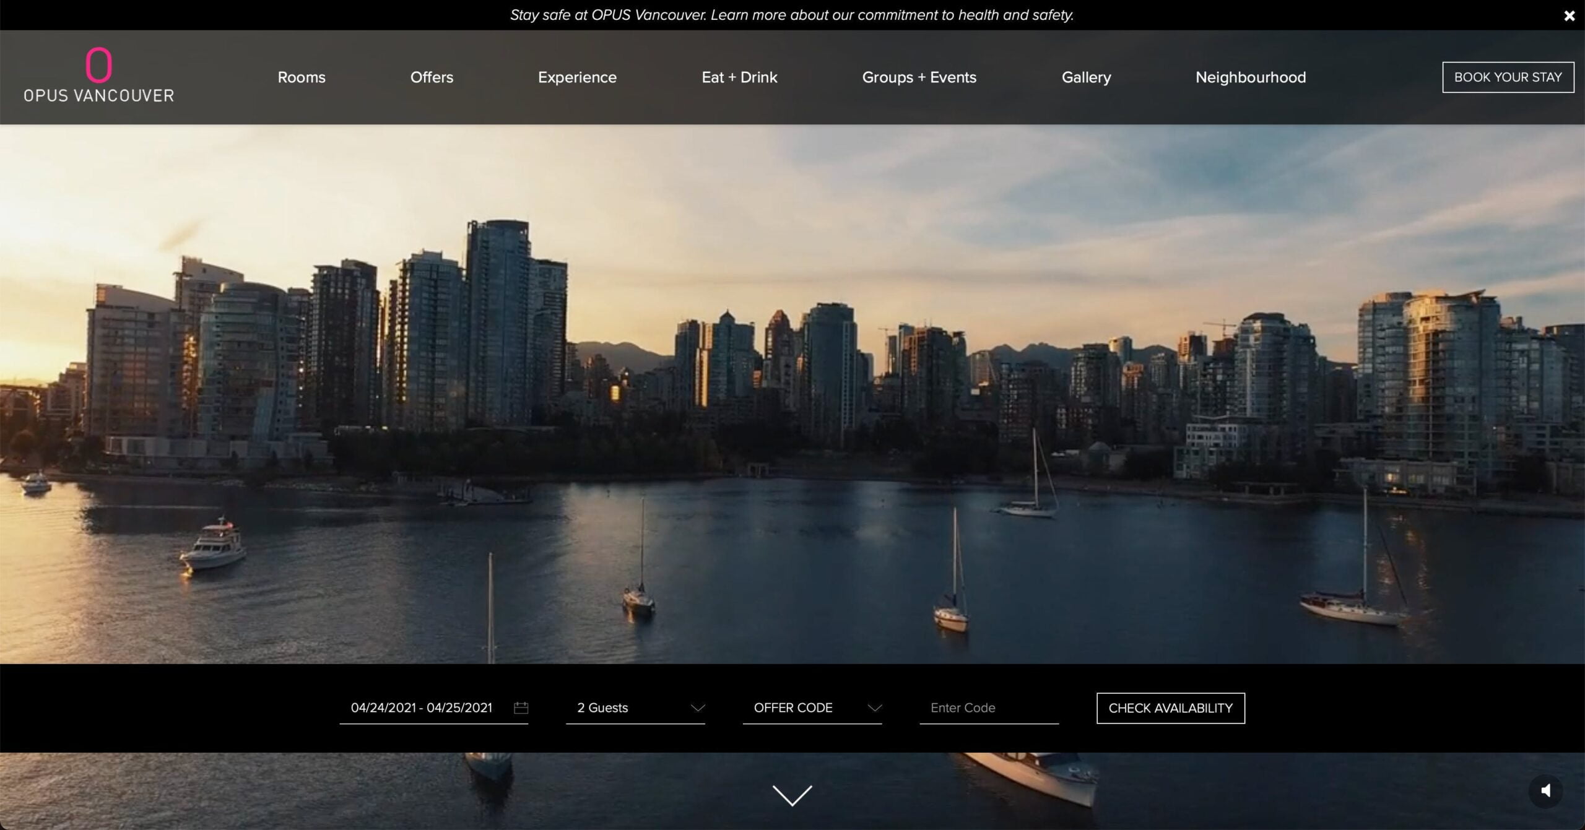Click the Enter Code input field
Screen dimensions: 1585x830
(989, 707)
